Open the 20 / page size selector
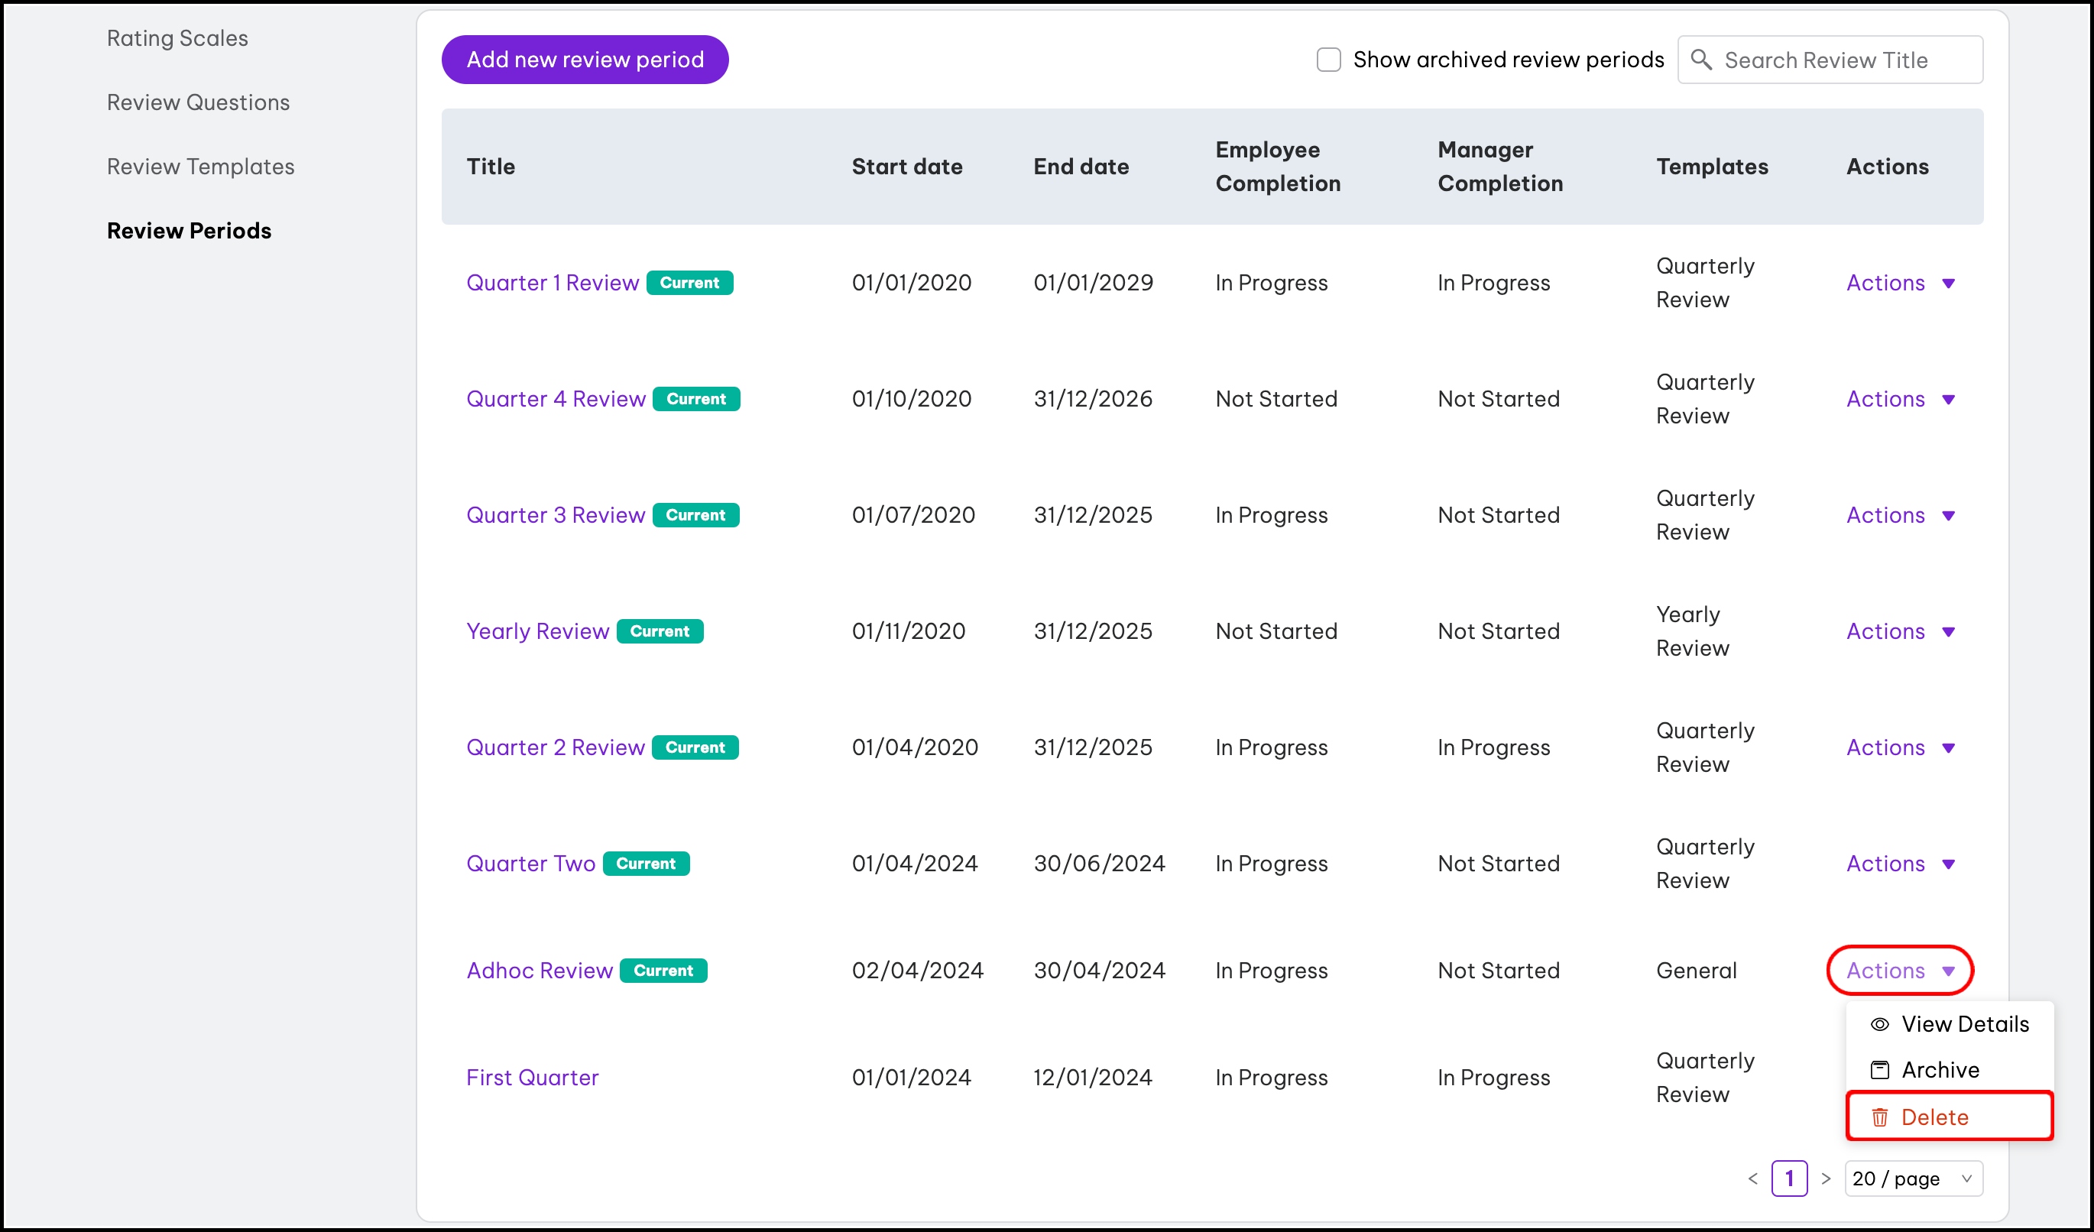The height and width of the screenshot is (1232, 2094). 1912,1179
